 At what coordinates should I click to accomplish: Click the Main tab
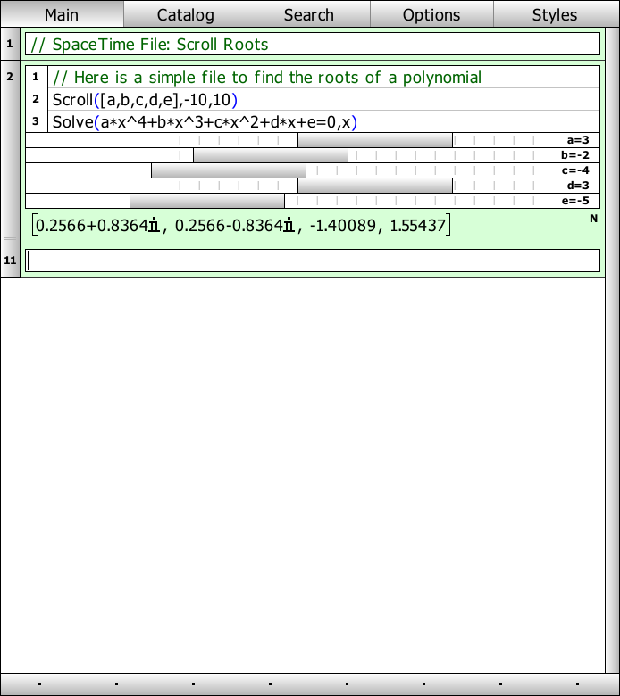pyautogui.click(x=62, y=14)
